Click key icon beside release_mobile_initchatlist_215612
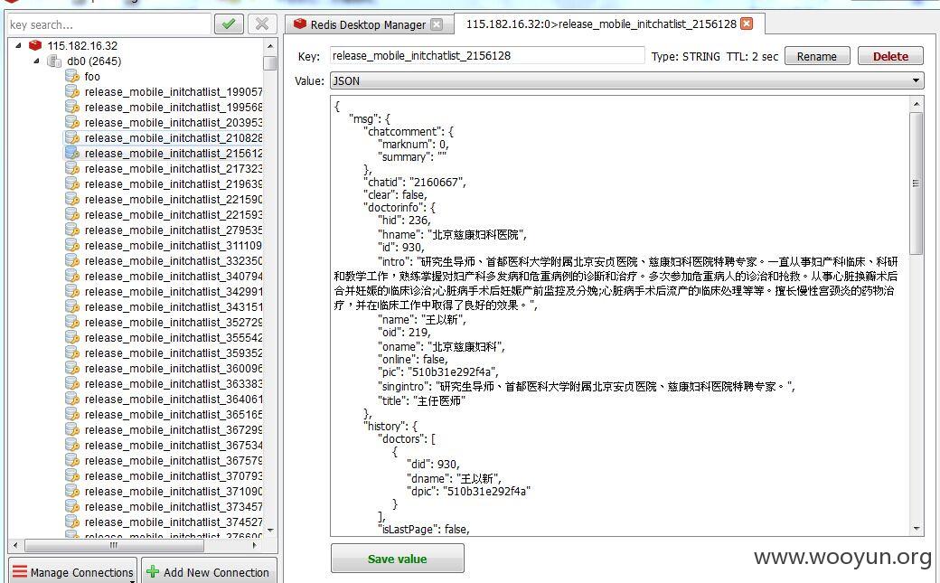 click(72, 154)
